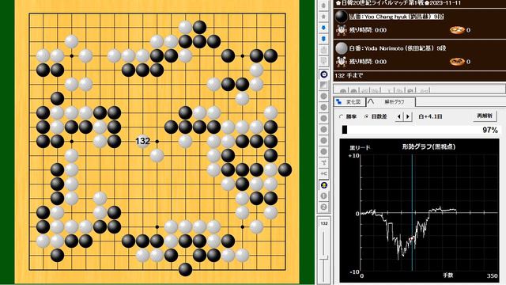Click the alarm clock icon for black's time

click(x=341, y=30)
